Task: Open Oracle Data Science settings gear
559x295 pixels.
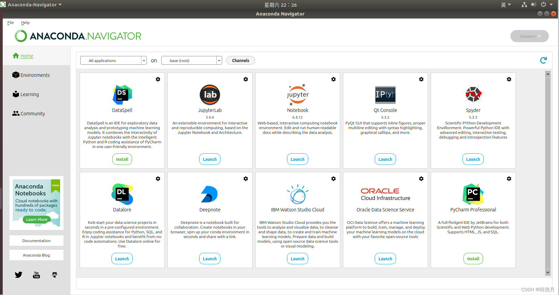Action: 421,179
